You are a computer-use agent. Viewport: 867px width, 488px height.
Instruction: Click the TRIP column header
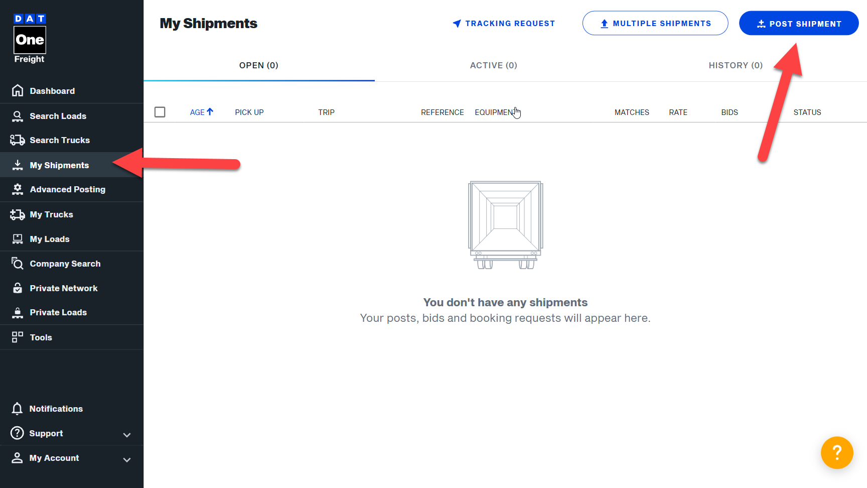point(326,112)
